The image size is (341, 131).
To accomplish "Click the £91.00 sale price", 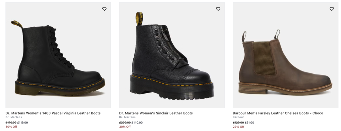I will (x=249, y=122).
